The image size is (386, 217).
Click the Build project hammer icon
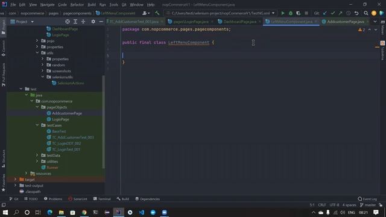point(157,13)
